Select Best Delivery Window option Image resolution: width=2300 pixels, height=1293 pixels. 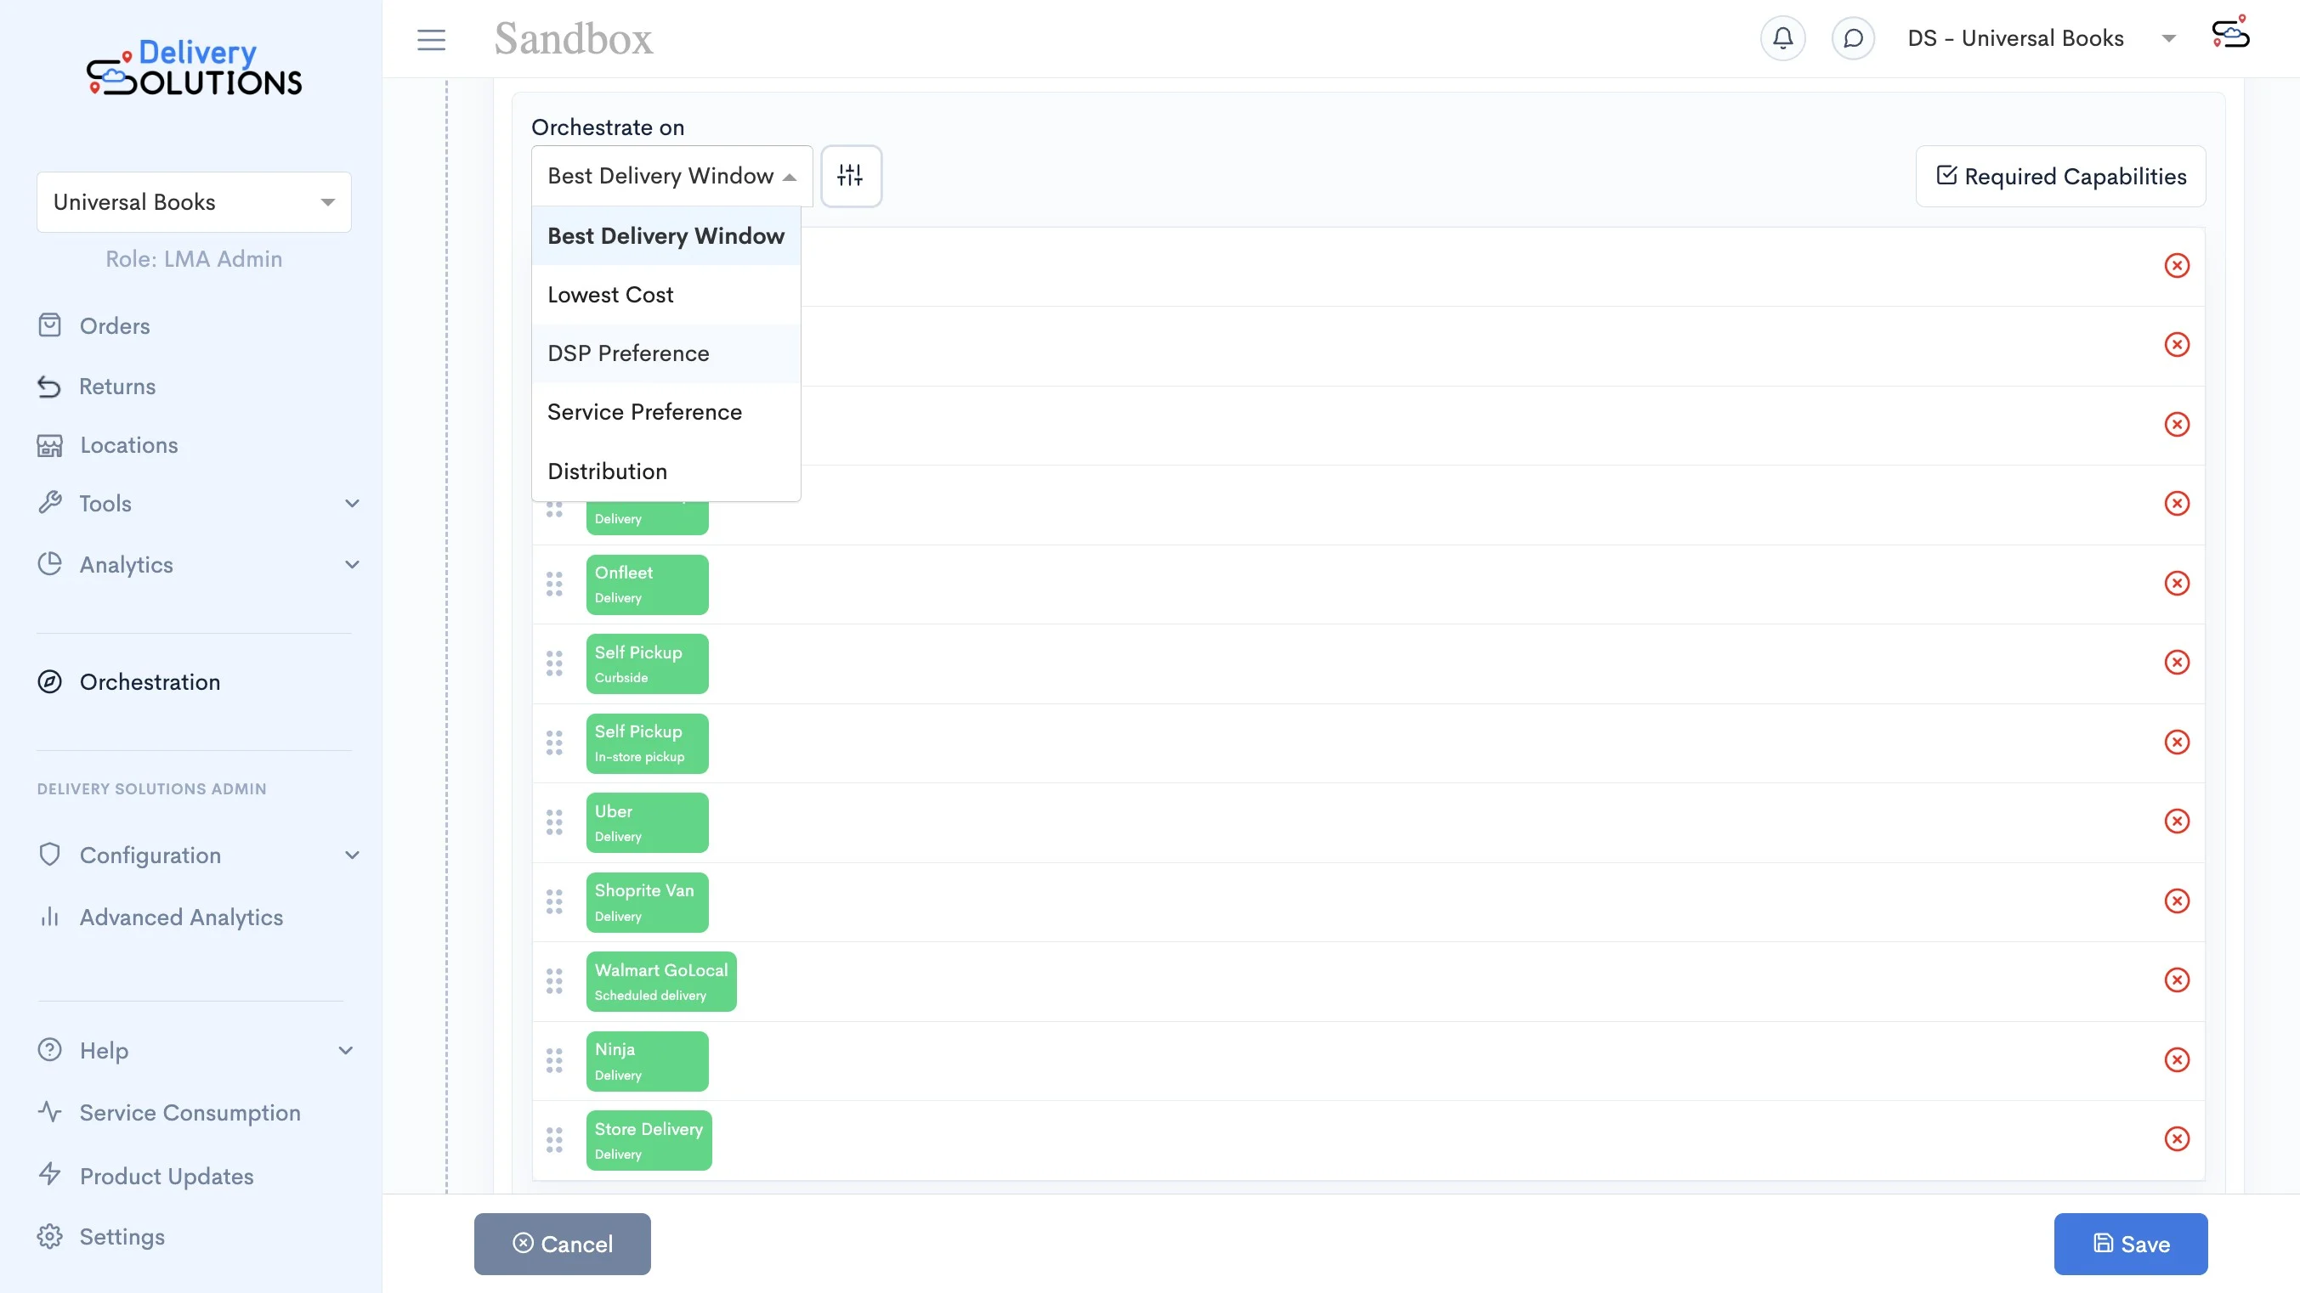pyautogui.click(x=666, y=236)
